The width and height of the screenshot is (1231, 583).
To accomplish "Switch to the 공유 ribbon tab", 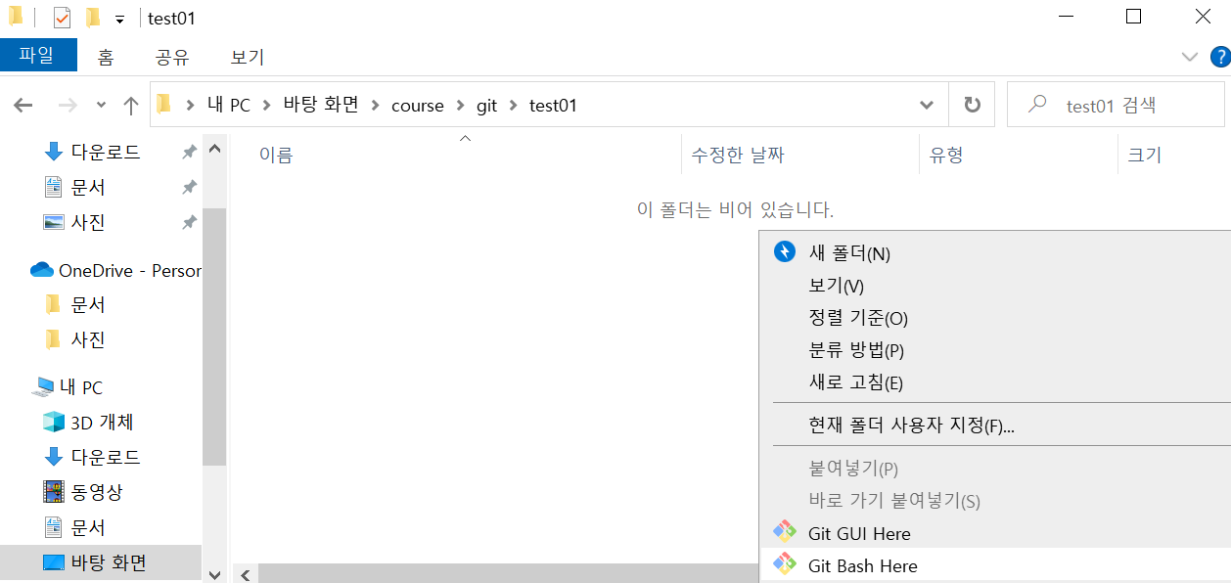I will 172,57.
